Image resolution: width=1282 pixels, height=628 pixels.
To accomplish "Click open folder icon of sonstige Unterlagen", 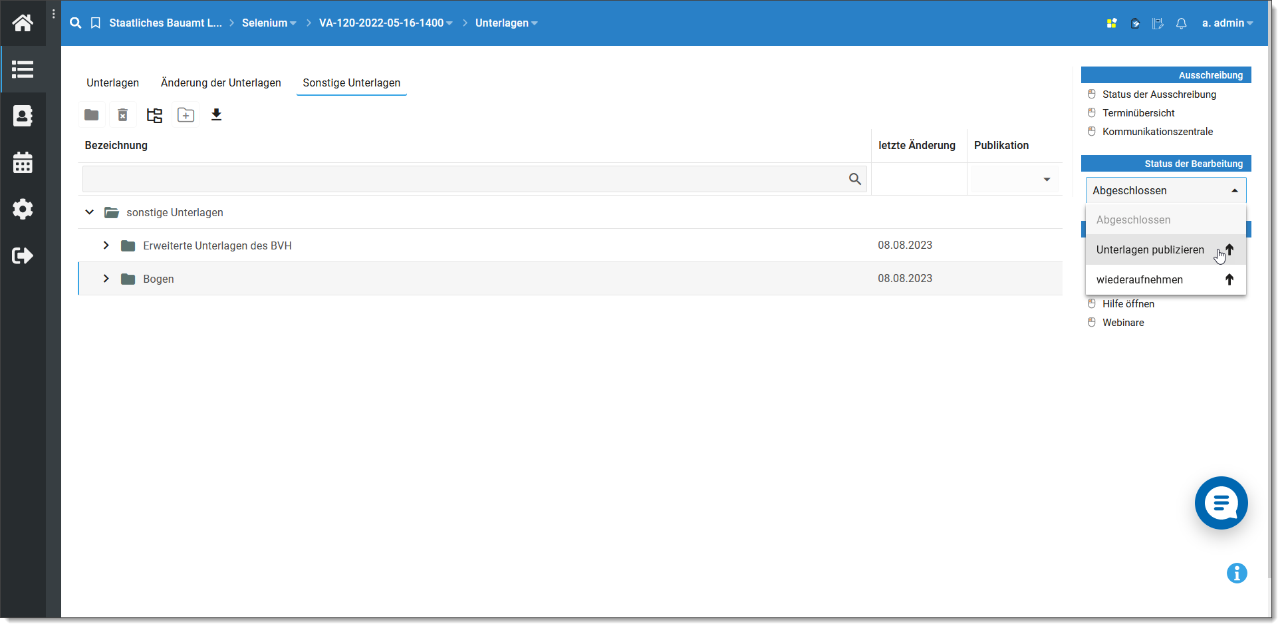I will pos(112,212).
